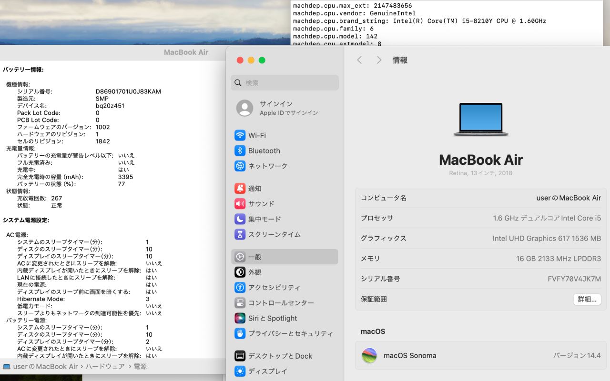Select 外観 appearance pane
Image resolution: width=610 pixels, height=381 pixels.
coord(254,272)
